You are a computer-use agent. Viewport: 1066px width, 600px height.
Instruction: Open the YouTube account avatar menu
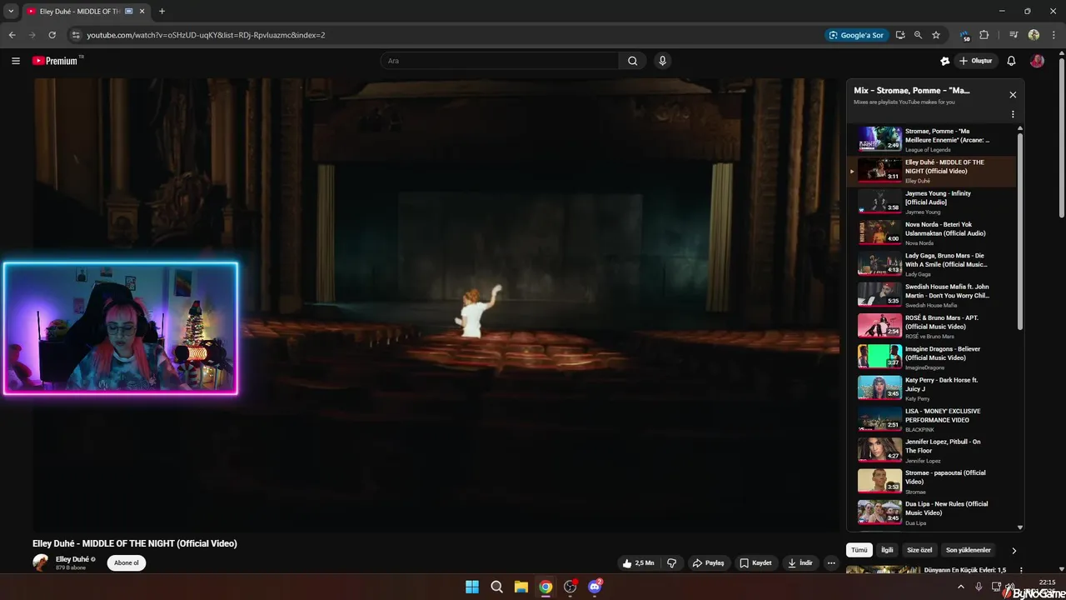1037,61
